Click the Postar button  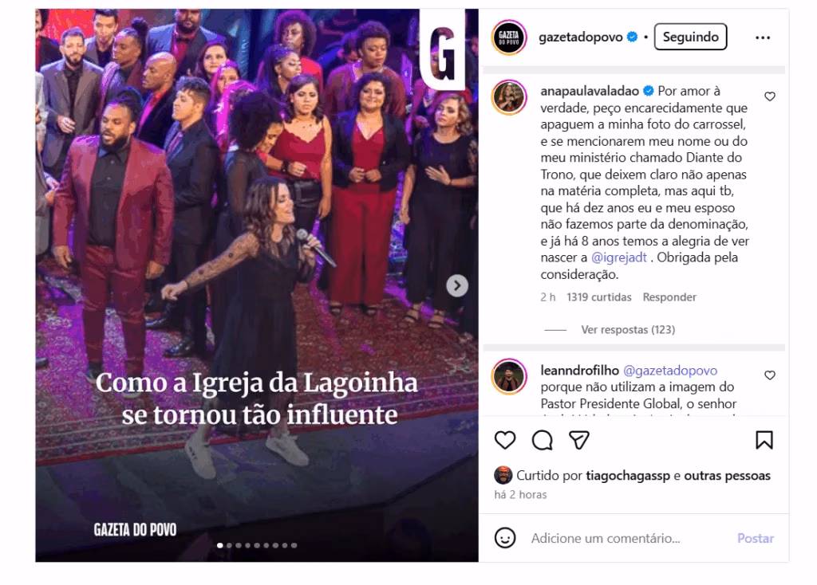point(755,538)
